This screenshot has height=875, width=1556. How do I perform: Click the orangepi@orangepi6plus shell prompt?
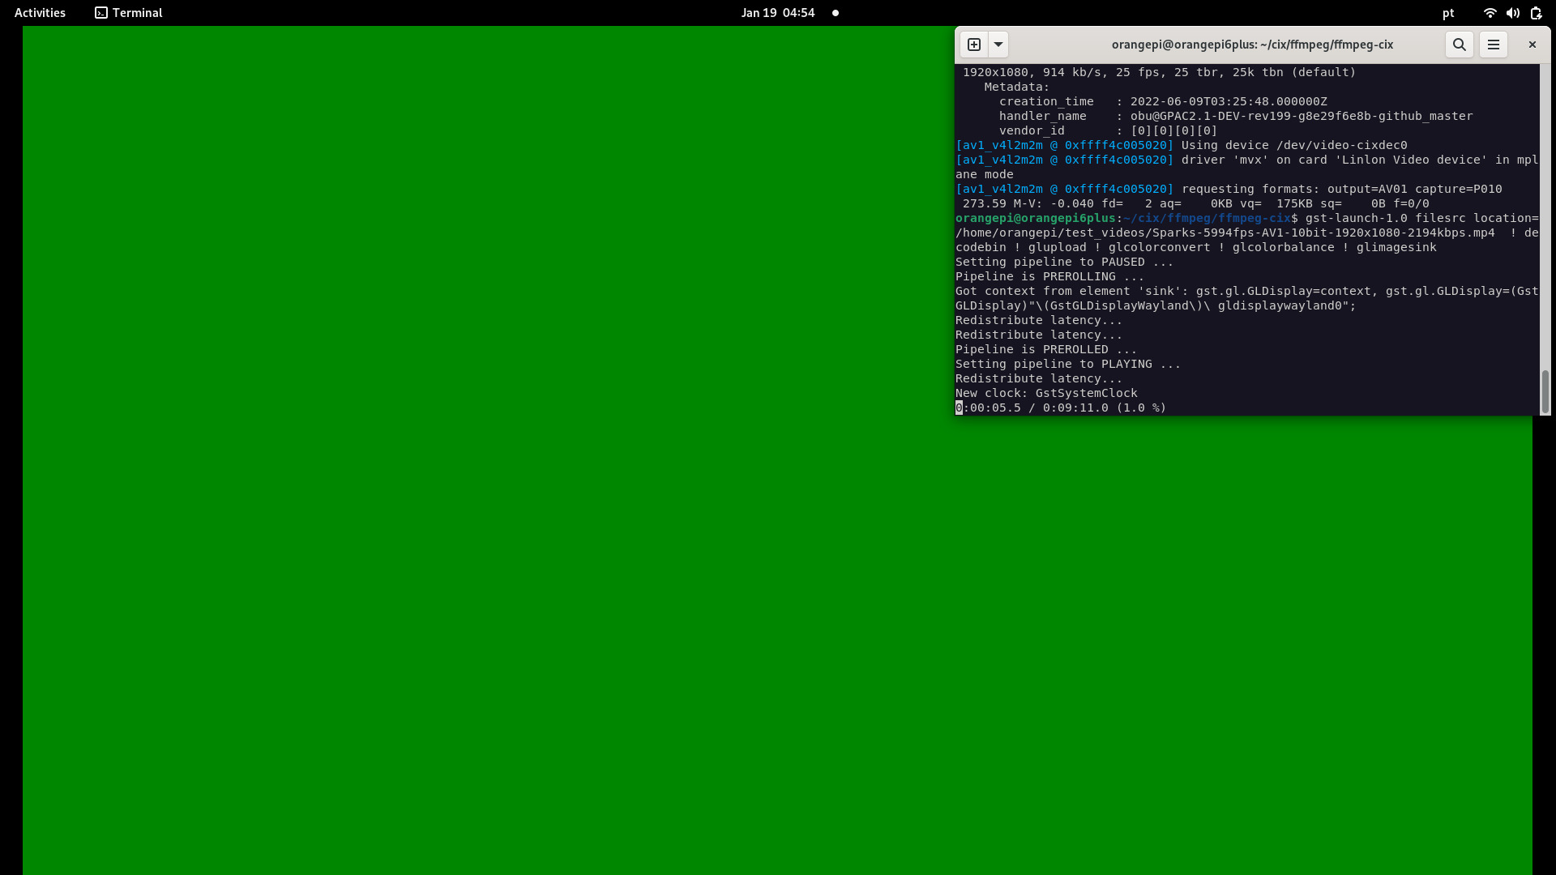coord(1035,218)
